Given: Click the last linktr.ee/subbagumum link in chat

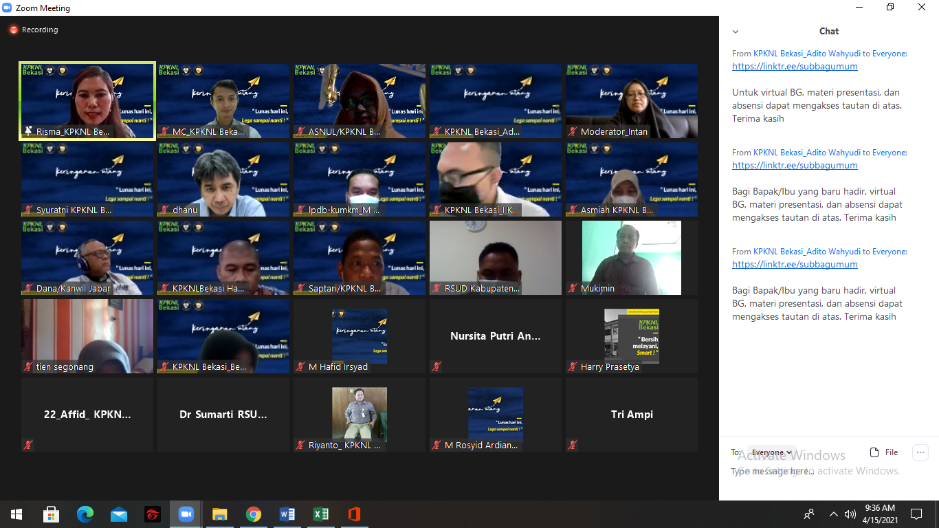Looking at the screenshot, I should (795, 265).
